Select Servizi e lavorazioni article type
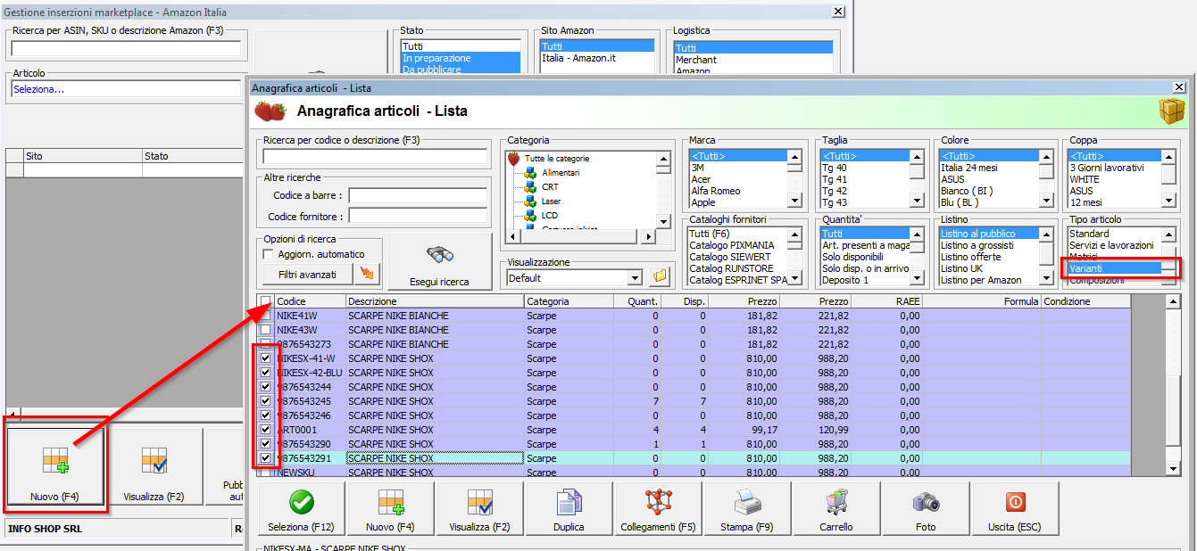Image resolution: width=1197 pixels, height=551 pixels. tap(1115, 245)
